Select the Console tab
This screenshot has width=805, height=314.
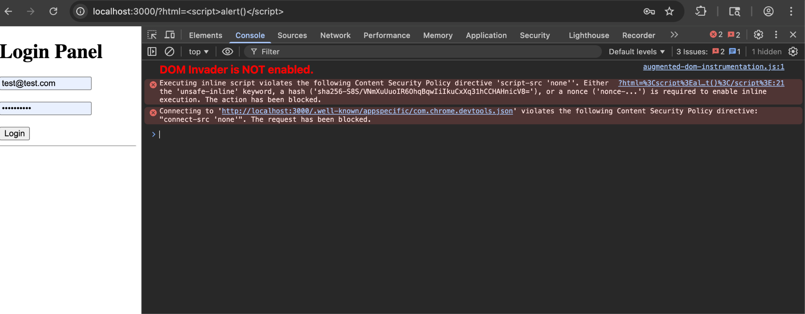tap(250, 35)
